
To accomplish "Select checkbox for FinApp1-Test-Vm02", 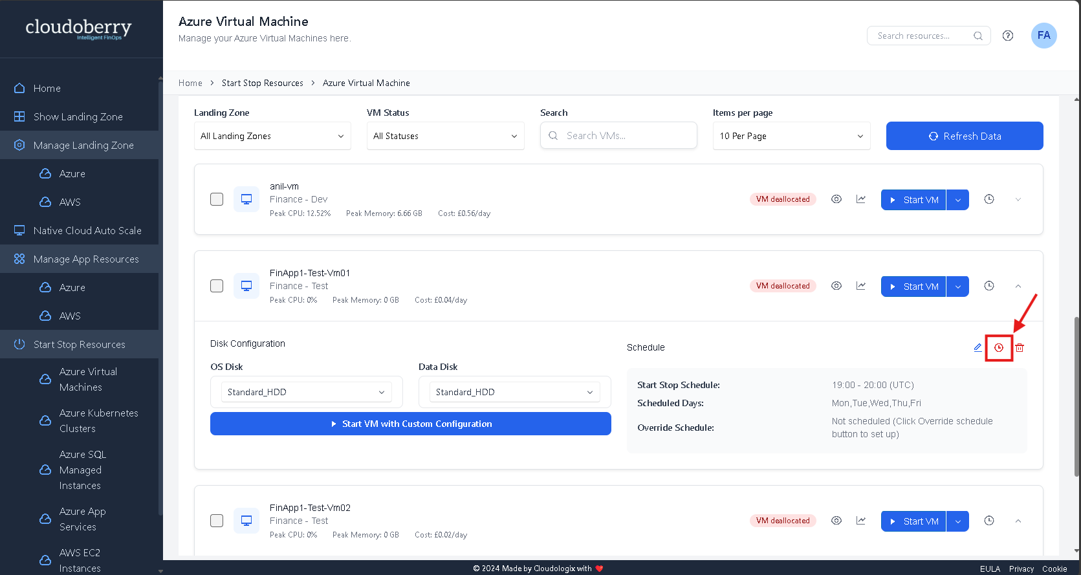I will 217,521.
